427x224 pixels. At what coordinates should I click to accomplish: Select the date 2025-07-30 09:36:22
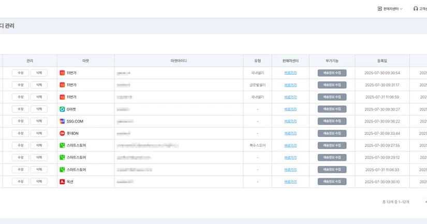click(382, 121)
